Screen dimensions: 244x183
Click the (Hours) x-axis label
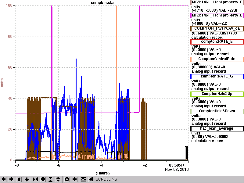pos(102,173)
